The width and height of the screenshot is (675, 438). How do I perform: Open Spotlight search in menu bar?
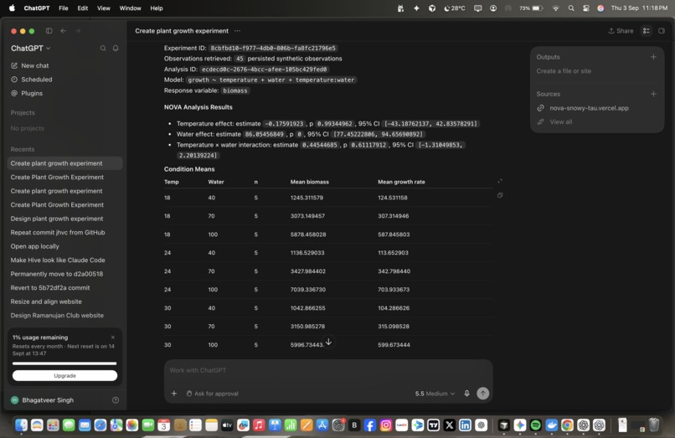click(x=571, y=8)
